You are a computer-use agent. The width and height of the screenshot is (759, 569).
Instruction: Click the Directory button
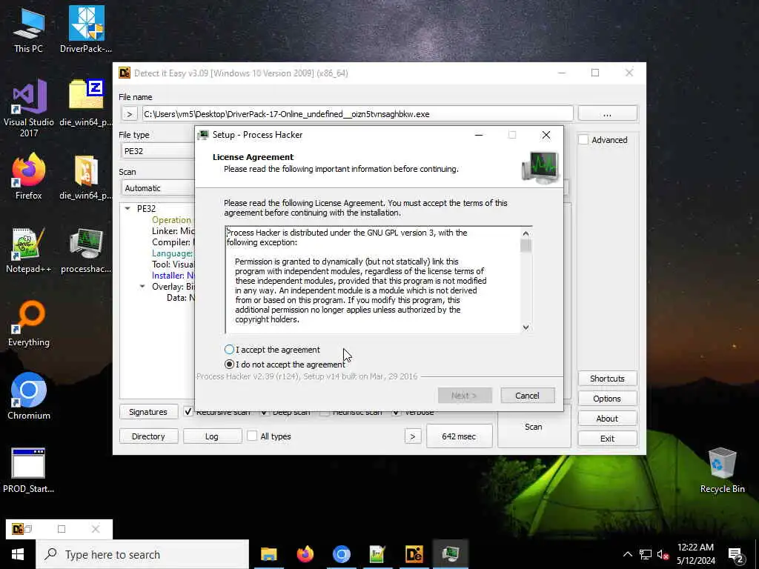point(148,436)
